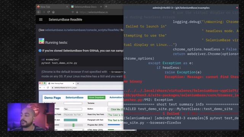Click 'raise Exception(e)' line in terminal
244x137 pixels.
[x=183, y=72]
